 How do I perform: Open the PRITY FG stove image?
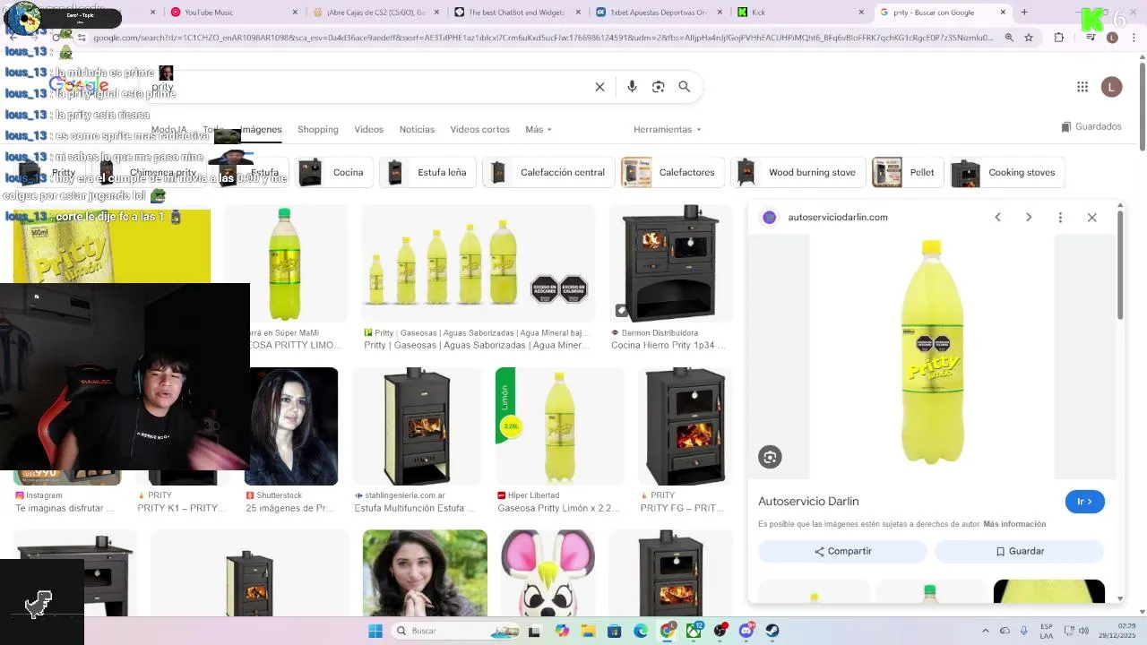[x=685, y=426]
